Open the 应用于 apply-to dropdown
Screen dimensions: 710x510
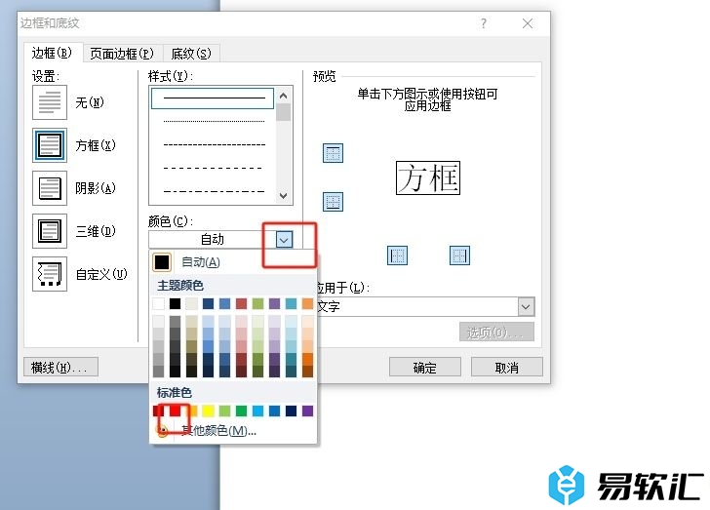pos(526,306)
